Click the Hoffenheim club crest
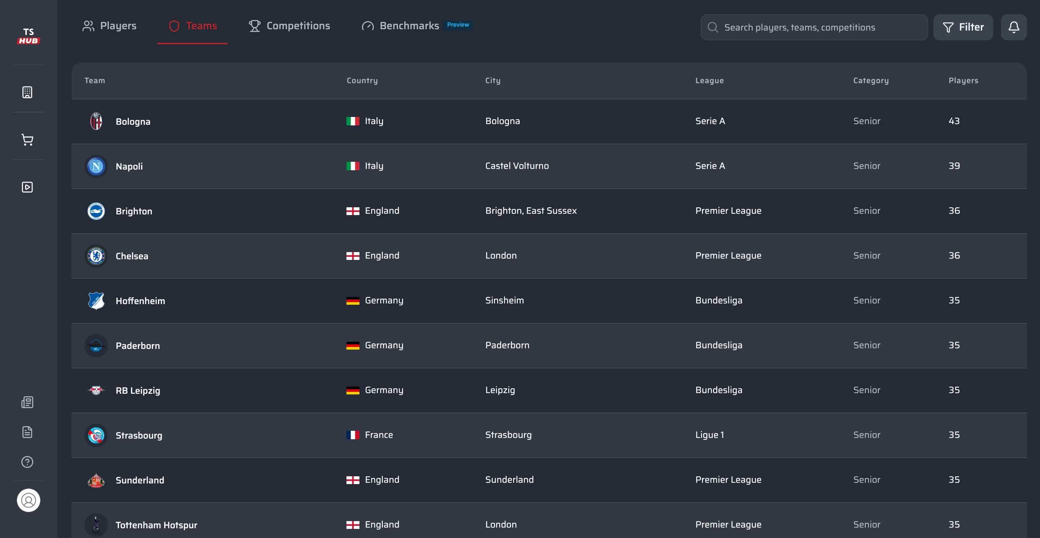Image resolution: width=1040 pixels, height=538 pixels. 96,300
